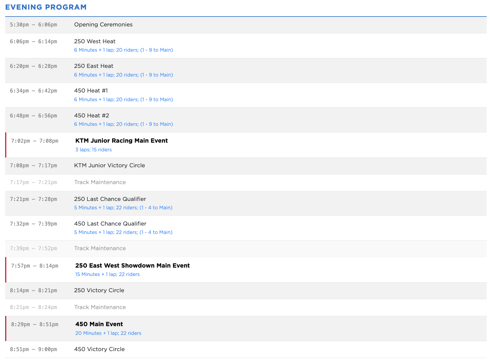
Task: Select the 7:17pm Track Maintenance row
Action: [100, 182]
